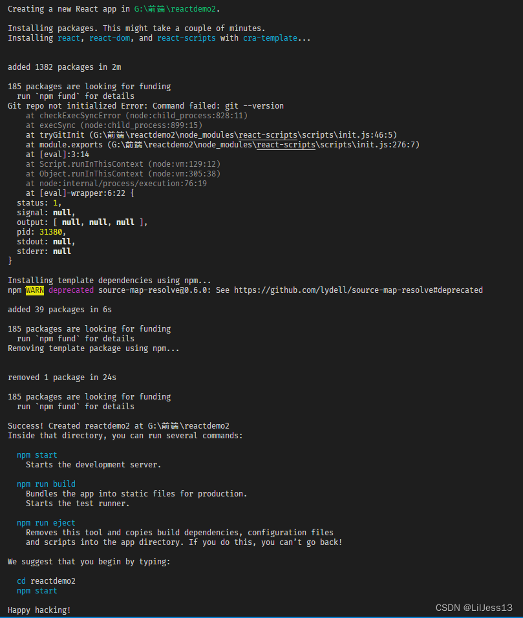Image resolution: width=523 pixels, height=618 pixels.
Task: Click the yellow highlighted WARN label
Action: pyautogui.click(x=35, y=290)
